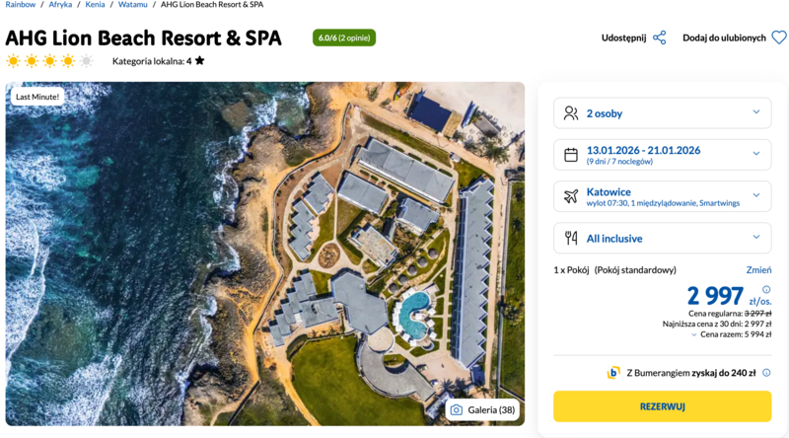Click the heart icon to add to favorites

778,38
